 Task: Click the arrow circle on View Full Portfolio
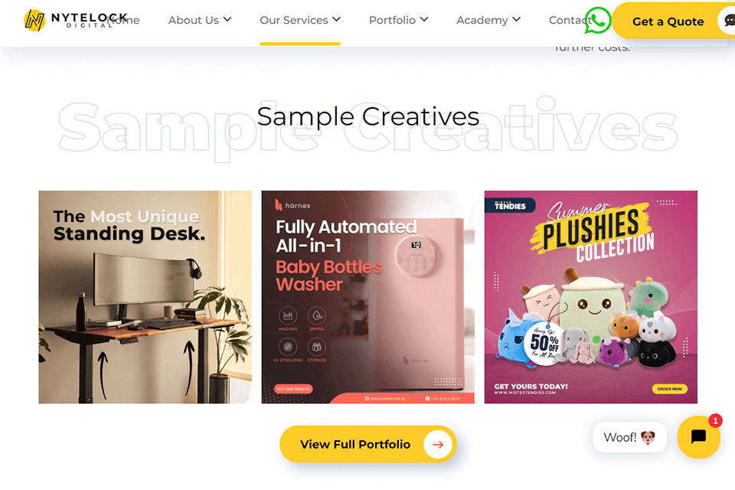point(438,444)
